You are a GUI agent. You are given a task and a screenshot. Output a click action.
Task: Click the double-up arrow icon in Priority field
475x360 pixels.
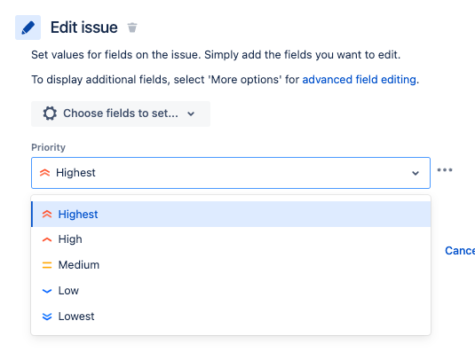pos(44,173)
